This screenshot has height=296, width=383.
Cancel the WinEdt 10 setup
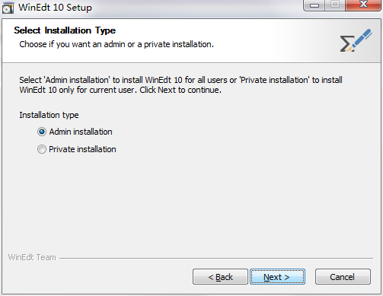point(343,277)
